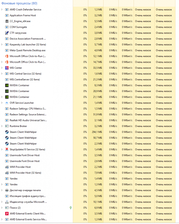Expand the AMD Crash Defender Service row

coord(2,10)
